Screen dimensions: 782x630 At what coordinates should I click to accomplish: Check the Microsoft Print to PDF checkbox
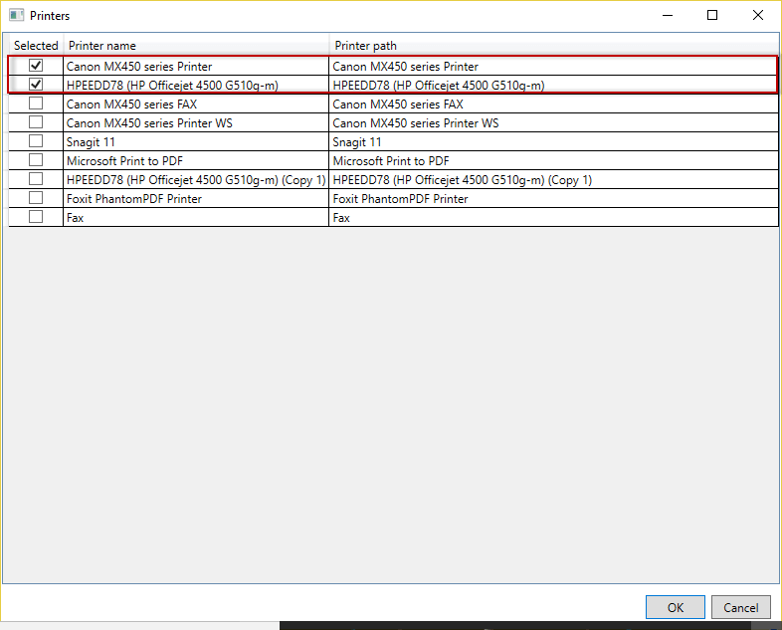tap(36, 160)
